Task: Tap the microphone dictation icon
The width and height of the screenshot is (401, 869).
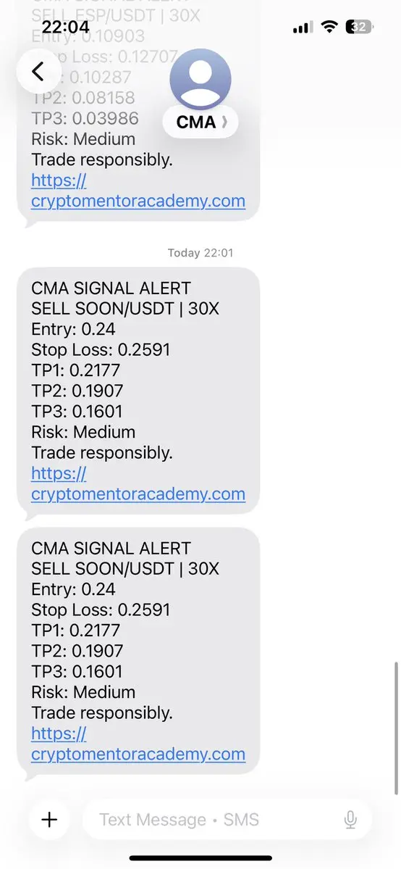Action: pyautogui.click(x=350, y=820)
